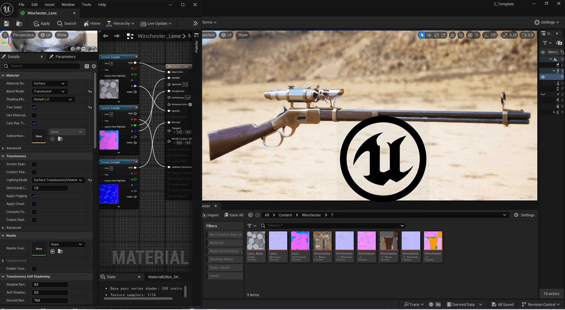Open Asset menu

click(x=49, y=5)
